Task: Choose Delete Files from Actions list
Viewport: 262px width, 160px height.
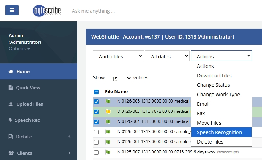Action: point(210,142)
